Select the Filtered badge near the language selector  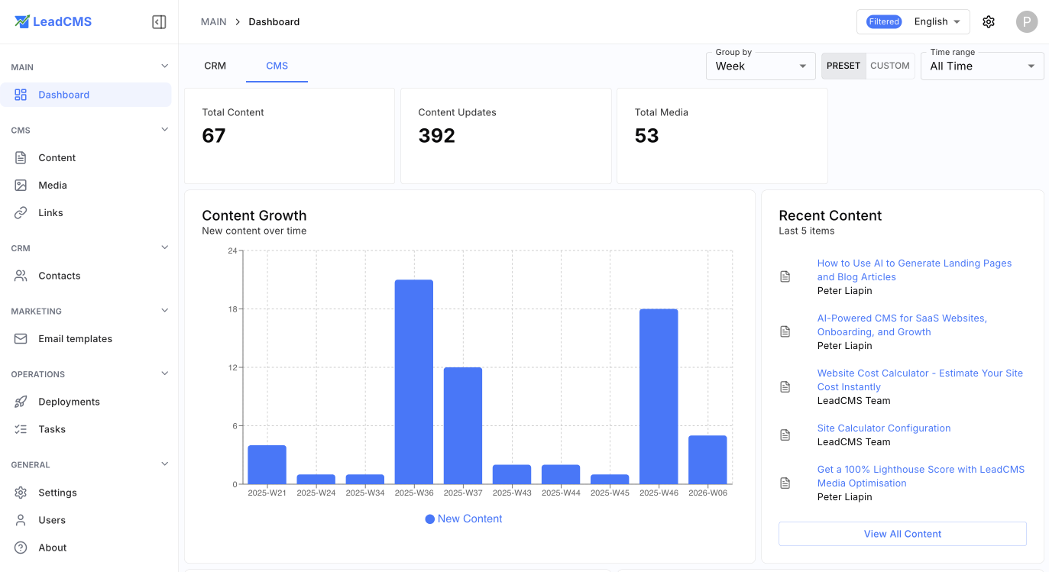pyautogui.click(x=883, y=21)
